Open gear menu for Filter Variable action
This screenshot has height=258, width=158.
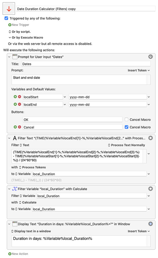[x=150, y=189]
